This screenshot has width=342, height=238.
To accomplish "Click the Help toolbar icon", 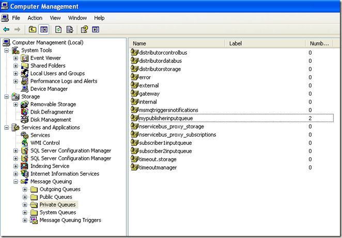I will click(x=84, y=29).
